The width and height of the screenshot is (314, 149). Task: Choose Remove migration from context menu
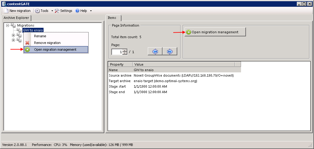click(x=56, y=43)
